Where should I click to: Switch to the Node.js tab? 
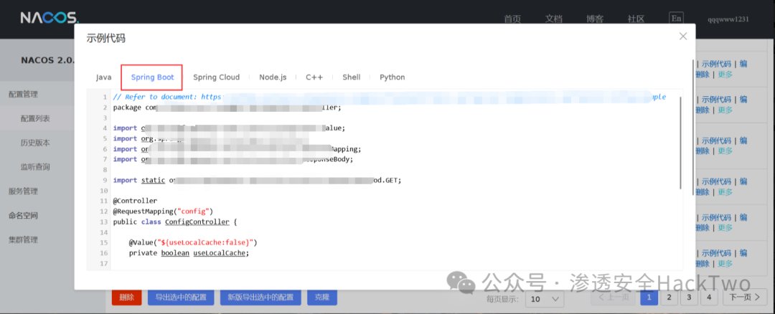click(x=273, y=77)
